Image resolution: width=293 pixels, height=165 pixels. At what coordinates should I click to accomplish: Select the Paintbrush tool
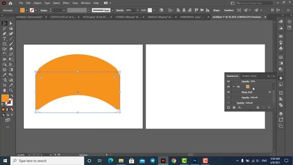[11, 44]
